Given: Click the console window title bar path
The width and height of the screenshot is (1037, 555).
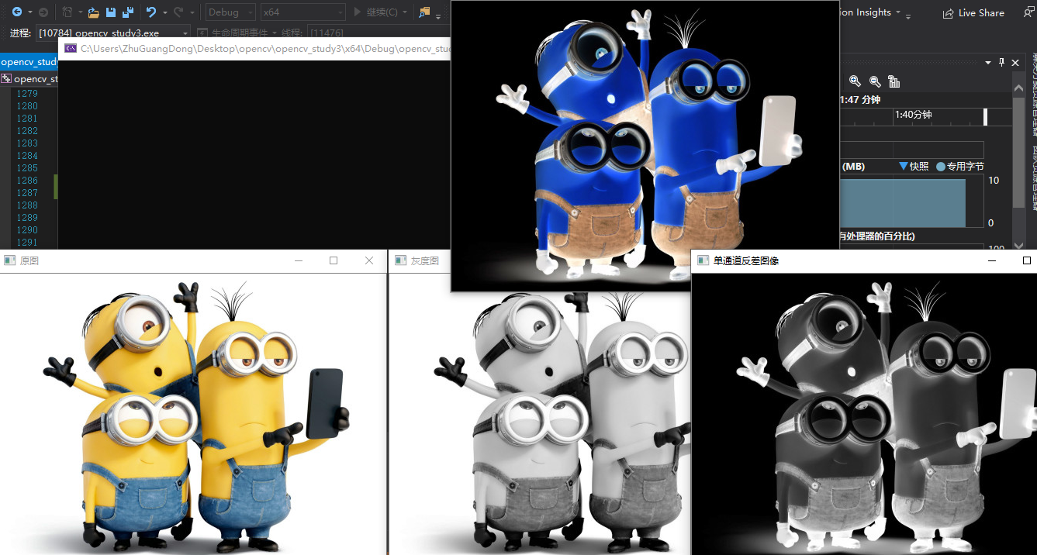Looking at the screenshot, I should click(x=265, y=48).
